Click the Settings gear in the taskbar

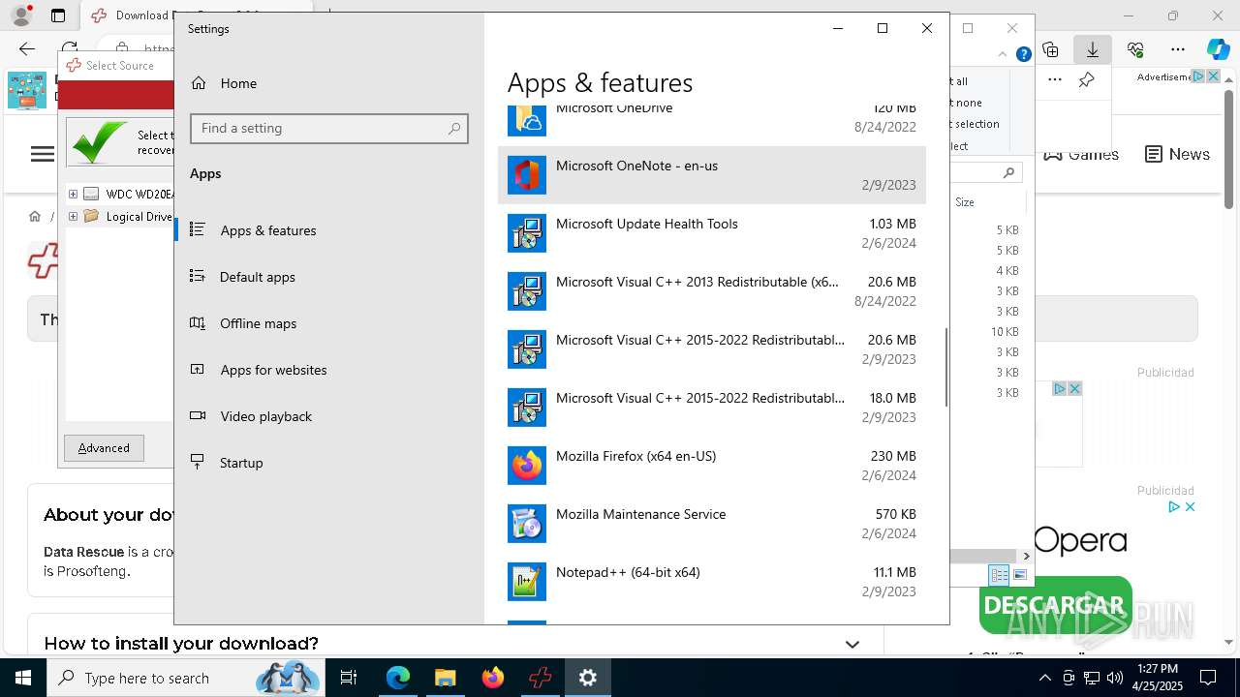[588, 678]
